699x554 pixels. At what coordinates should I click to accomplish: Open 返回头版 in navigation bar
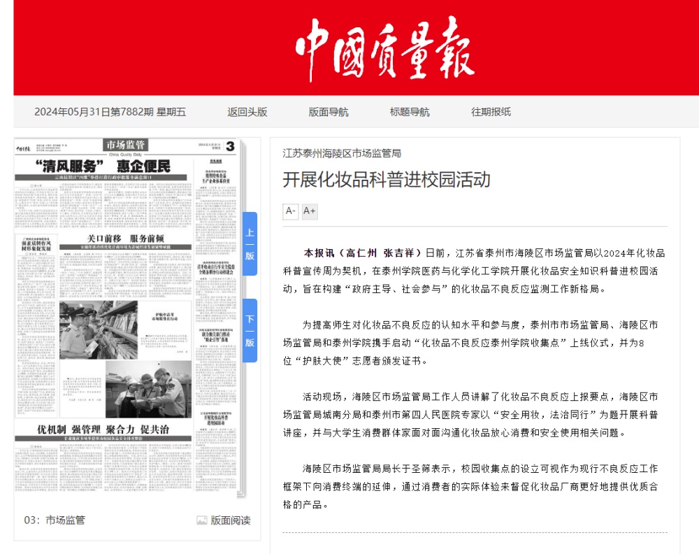coord(247,112)
